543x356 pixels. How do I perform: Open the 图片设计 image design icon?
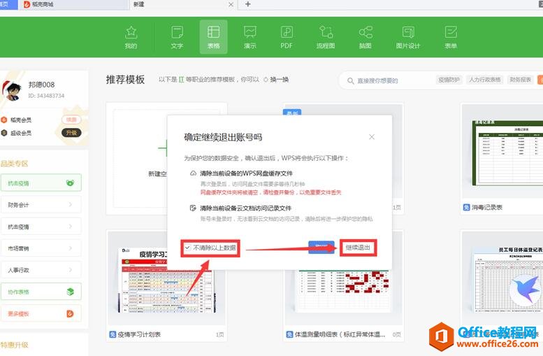408,32
